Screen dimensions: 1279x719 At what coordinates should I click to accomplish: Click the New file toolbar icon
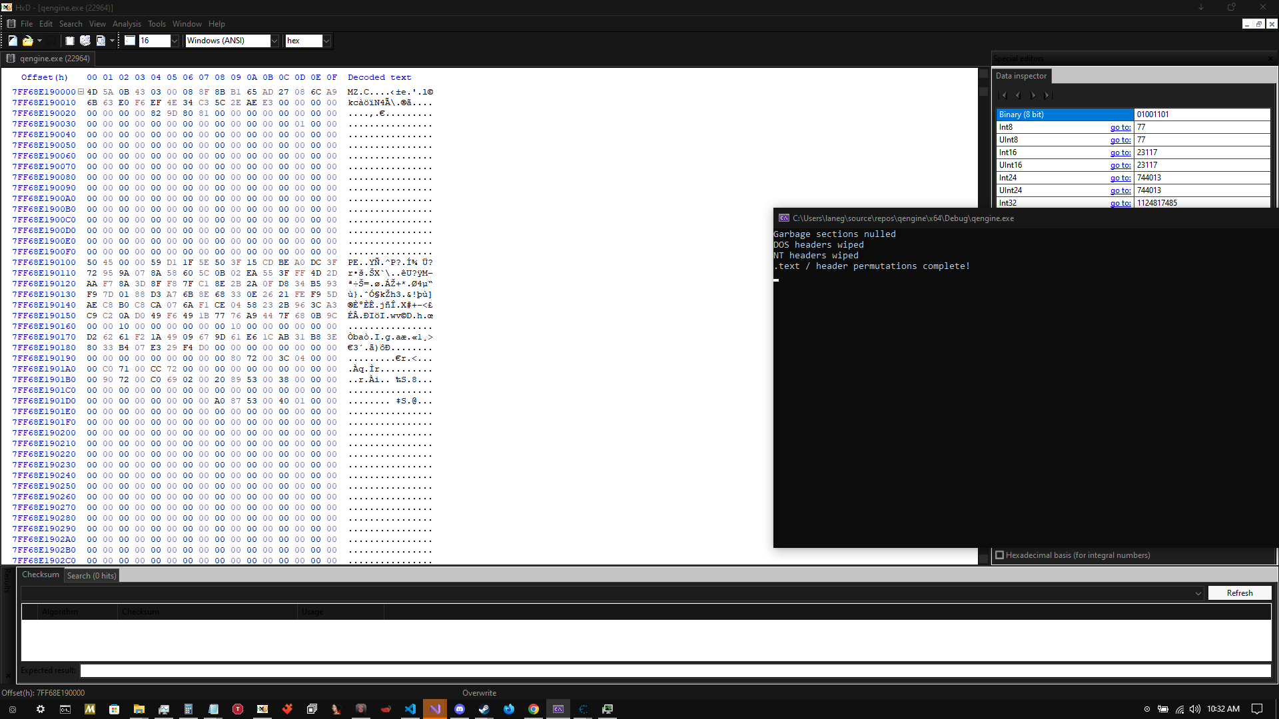pyautogui.click(x=13, y=41)
